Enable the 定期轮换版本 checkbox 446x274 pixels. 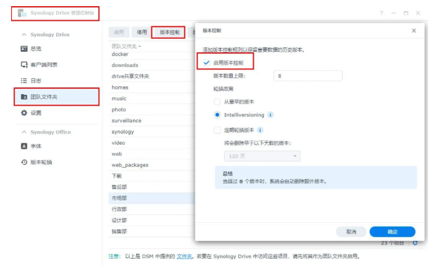(217, 130)
